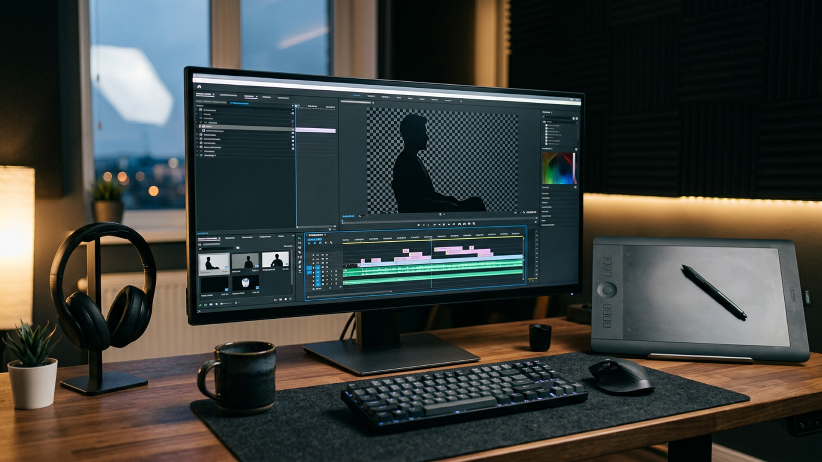Screen dimensions: 822x462
Task: Pick the Razor tool in the tool palette
Action: (x=300, y=252)
